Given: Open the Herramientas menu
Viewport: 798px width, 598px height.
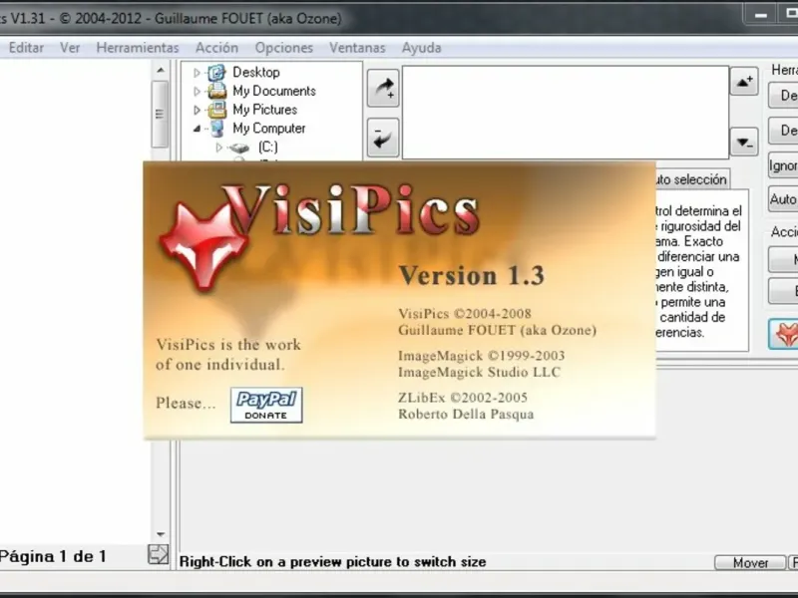Looking at the screenshot, I should click(x=138, y=48).
